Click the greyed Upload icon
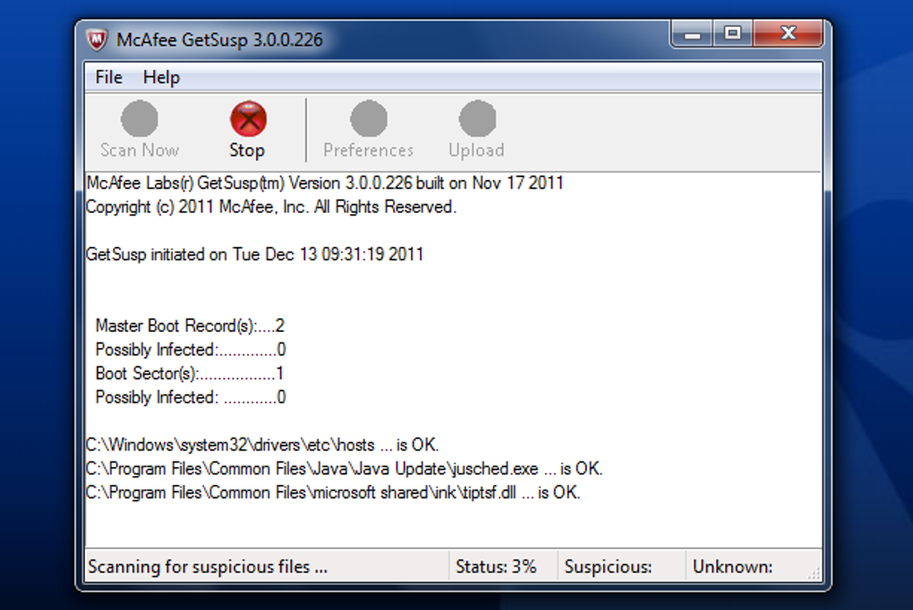Screen dimensions: 913x610 coord(477,119)
